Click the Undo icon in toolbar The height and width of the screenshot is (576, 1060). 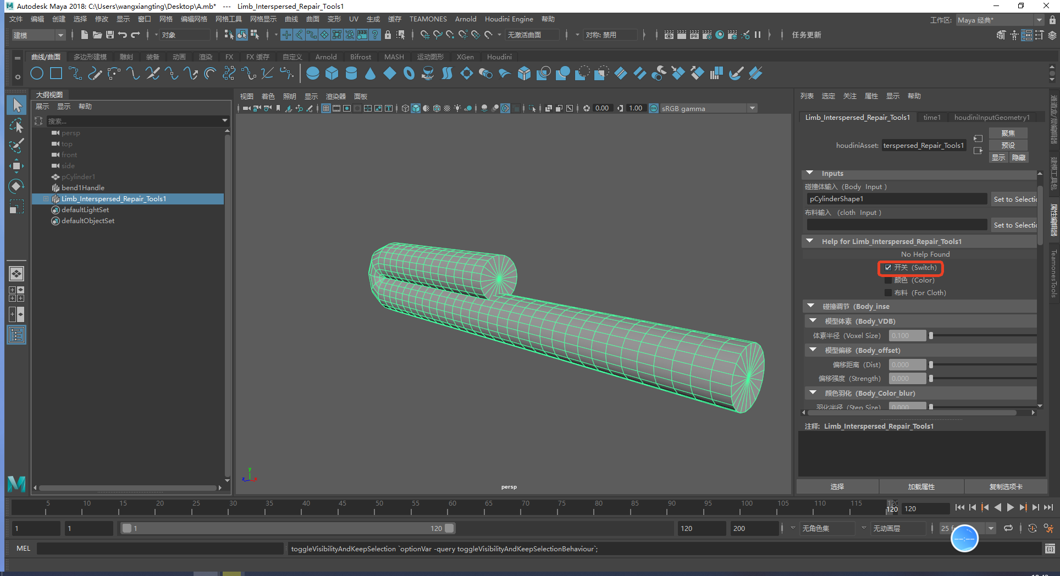pos(123,35)
